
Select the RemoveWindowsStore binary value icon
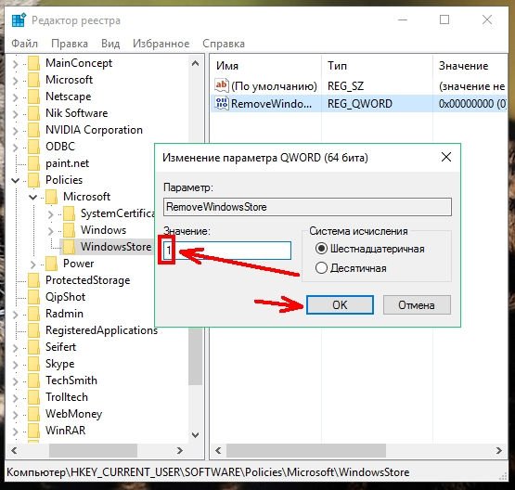pos(222,103)
